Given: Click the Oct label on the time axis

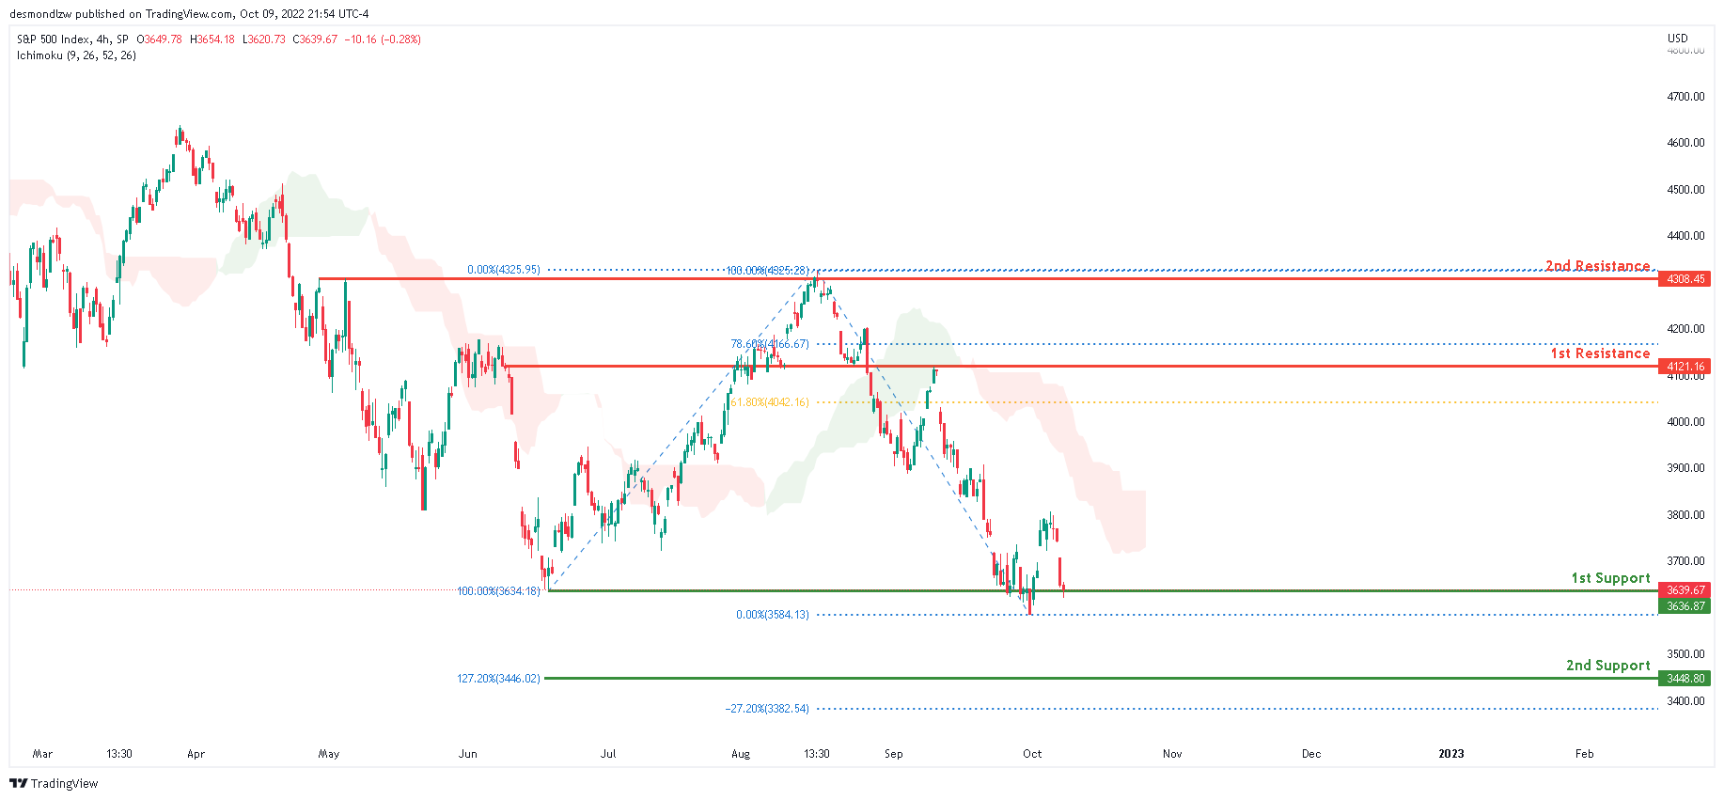Looking at the screenshot, I should [1032, 754].
